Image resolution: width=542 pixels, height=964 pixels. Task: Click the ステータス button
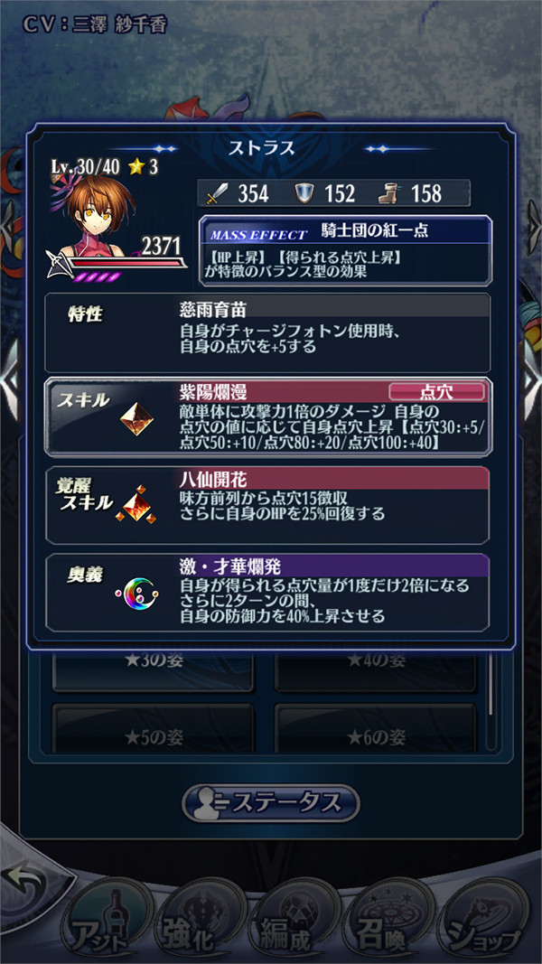tap(270, 802)
